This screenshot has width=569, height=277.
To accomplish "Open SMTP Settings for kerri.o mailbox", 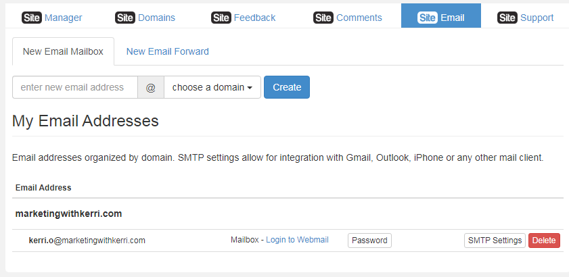I will pyautogui.click(x=495, y=241).
